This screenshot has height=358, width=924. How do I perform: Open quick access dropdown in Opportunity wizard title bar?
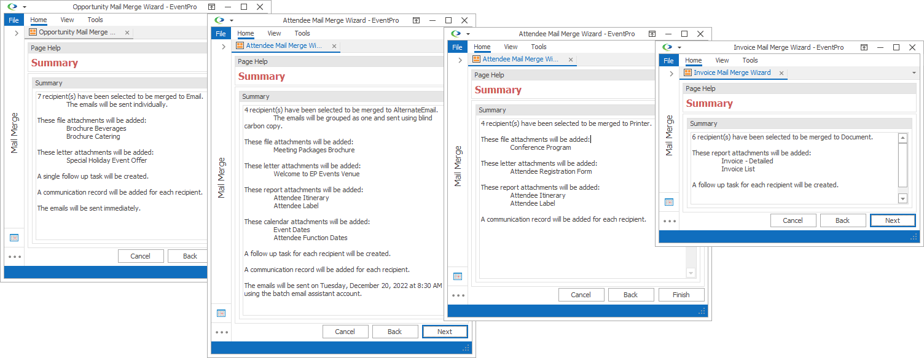[24, 7]
